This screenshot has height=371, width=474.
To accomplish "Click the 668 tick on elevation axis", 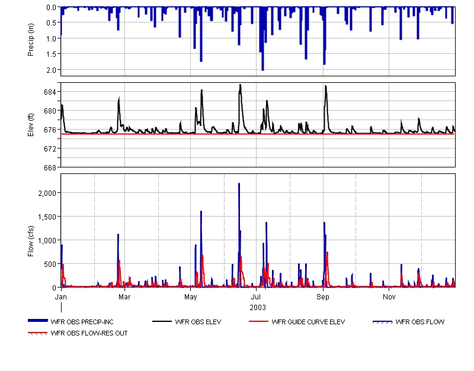I will [50, 167].
